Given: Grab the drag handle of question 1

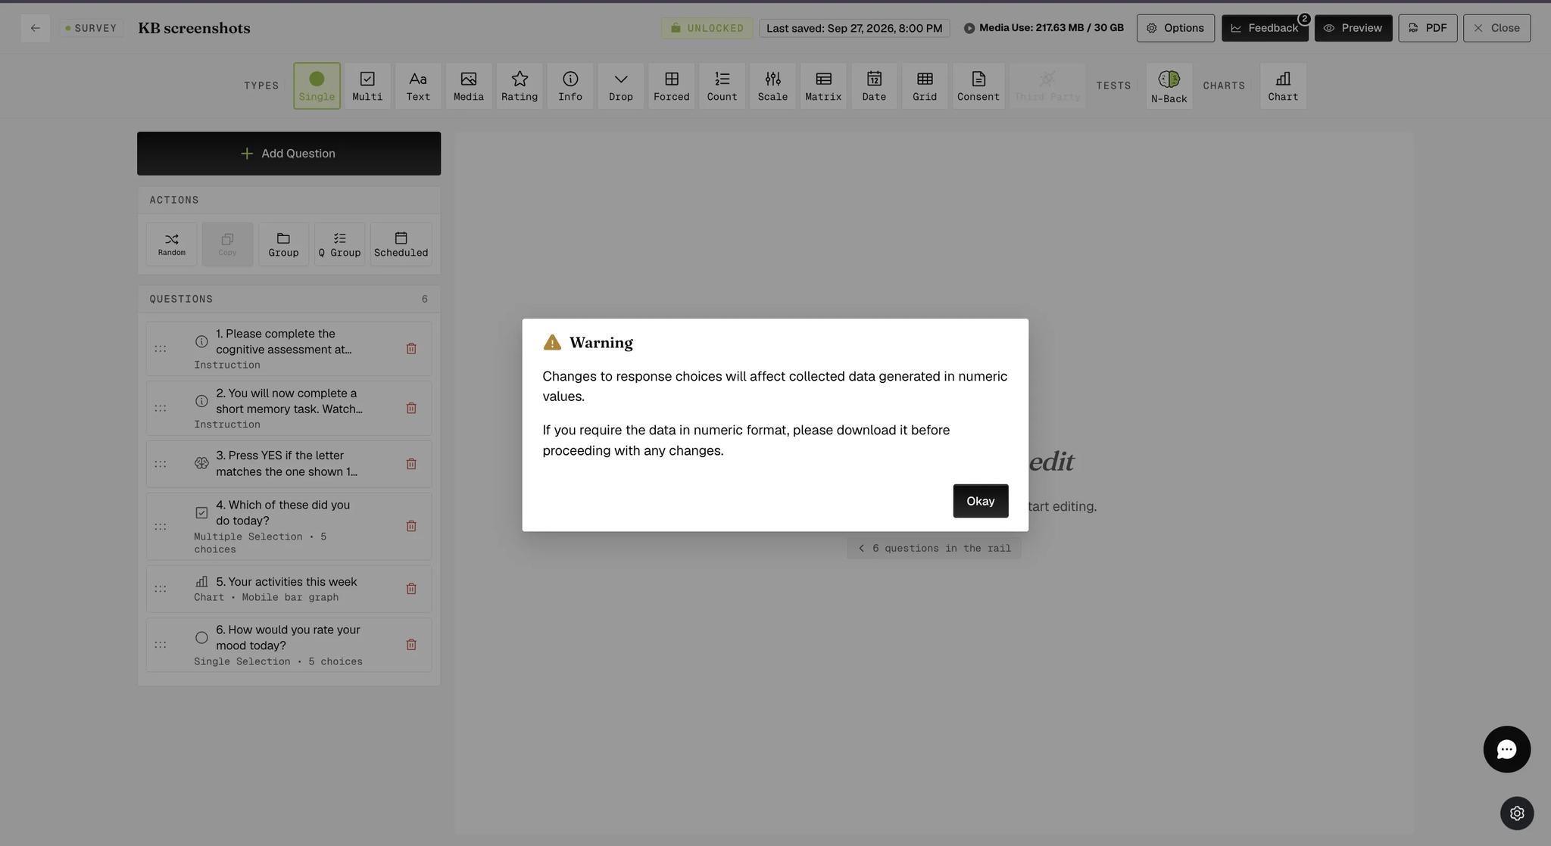Looking at the screenshot, I should [161, 349].
